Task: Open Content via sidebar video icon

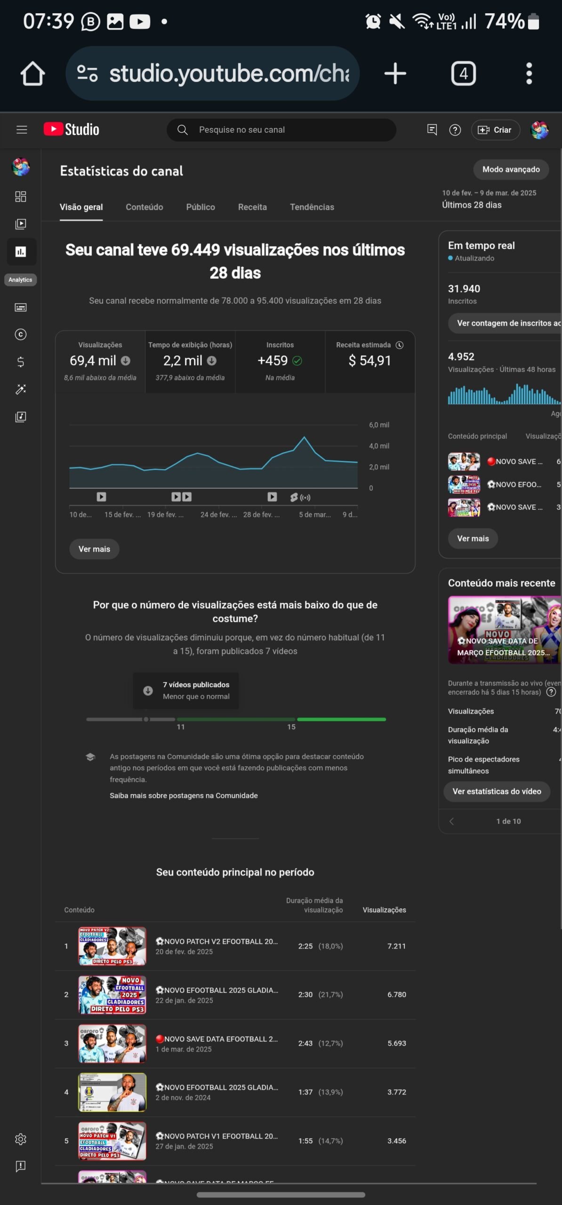Action: (x=21, y=224)
